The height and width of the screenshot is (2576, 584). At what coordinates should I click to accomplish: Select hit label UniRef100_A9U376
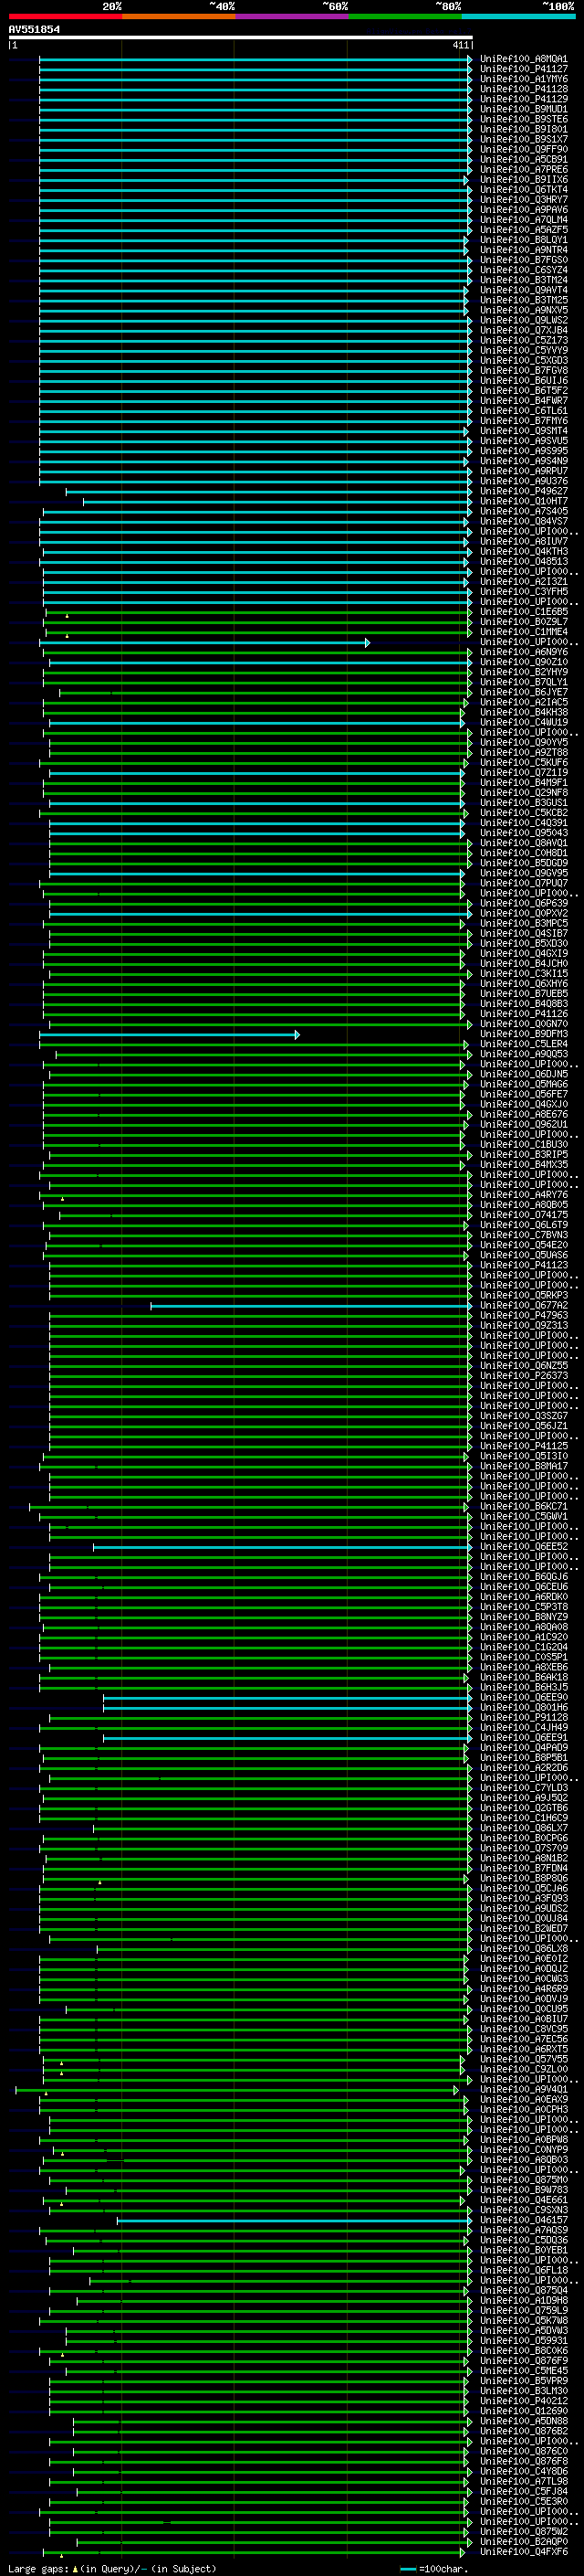click(x=523, y=481)
